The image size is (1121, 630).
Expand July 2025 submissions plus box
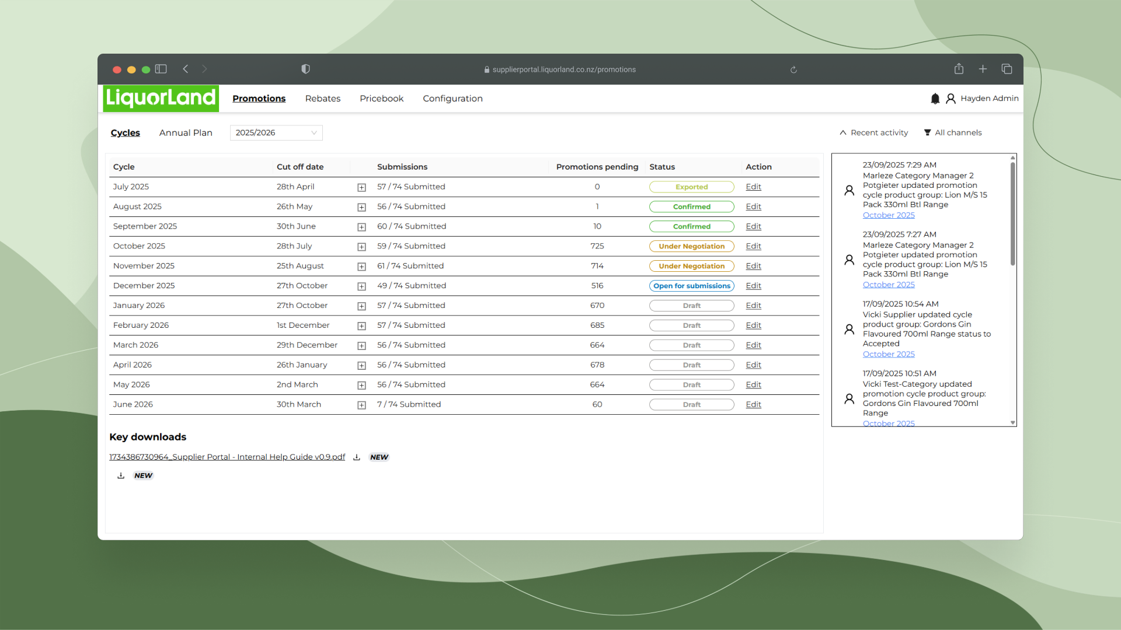[x=361, y=187]
